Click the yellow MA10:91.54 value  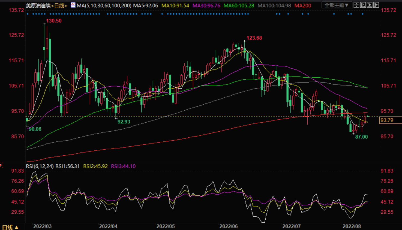coord(175,5)
